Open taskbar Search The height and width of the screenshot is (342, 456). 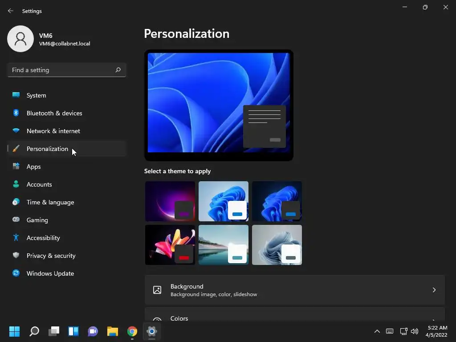pyautogui.click(x=34, y=331)
